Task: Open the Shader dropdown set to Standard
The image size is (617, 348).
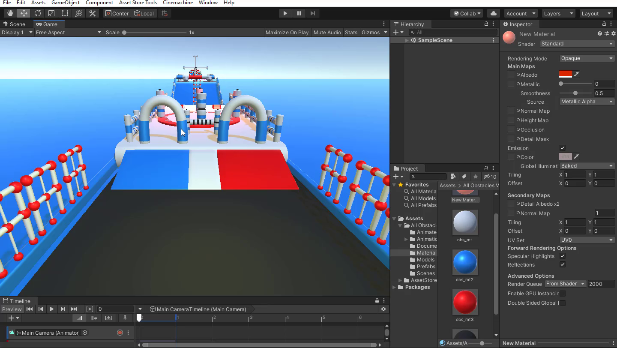Action: point(577,44)
